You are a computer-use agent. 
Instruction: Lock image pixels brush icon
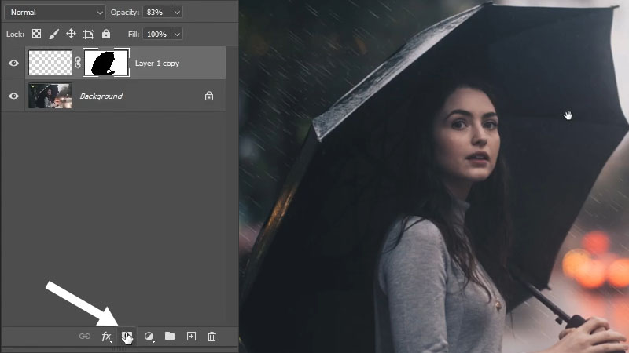(x=53, y=34)
